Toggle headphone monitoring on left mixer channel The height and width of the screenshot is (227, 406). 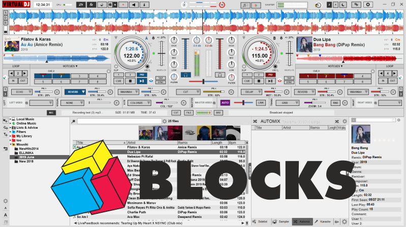186,75
